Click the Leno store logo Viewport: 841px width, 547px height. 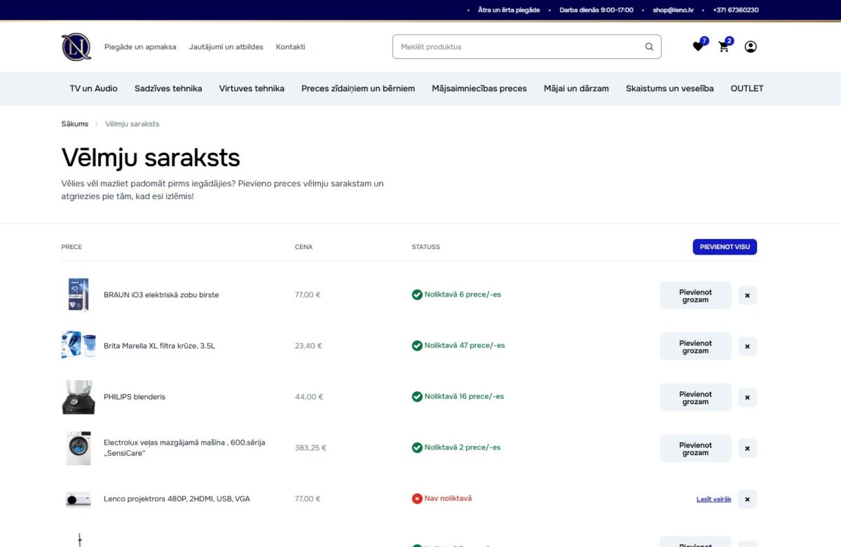click(x=76, y=47)
